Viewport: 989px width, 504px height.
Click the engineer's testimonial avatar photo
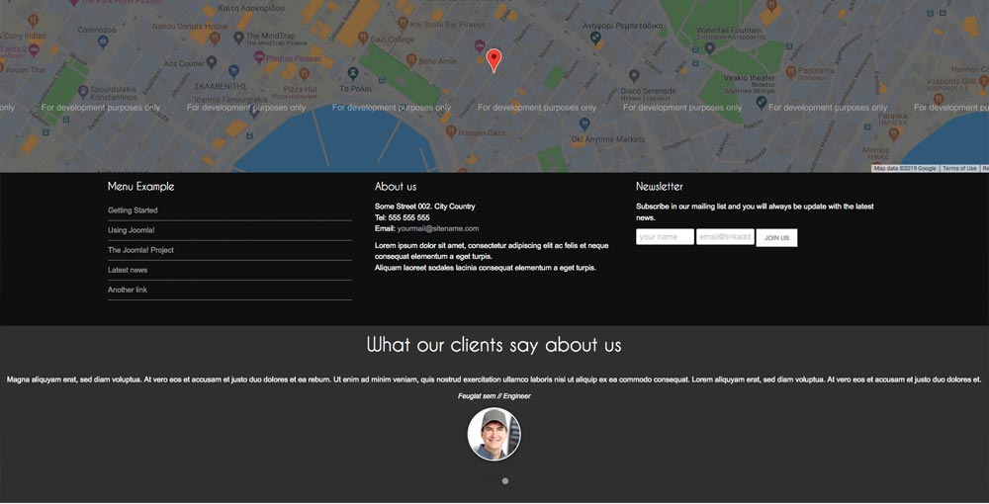[494, 434]
